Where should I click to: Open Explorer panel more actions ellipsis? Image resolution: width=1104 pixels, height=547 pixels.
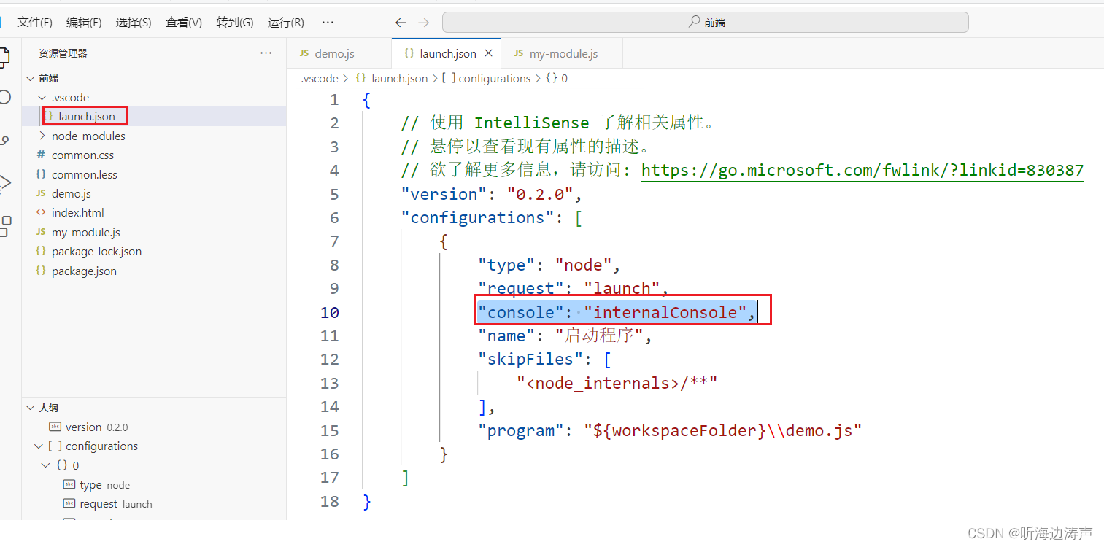266,53
